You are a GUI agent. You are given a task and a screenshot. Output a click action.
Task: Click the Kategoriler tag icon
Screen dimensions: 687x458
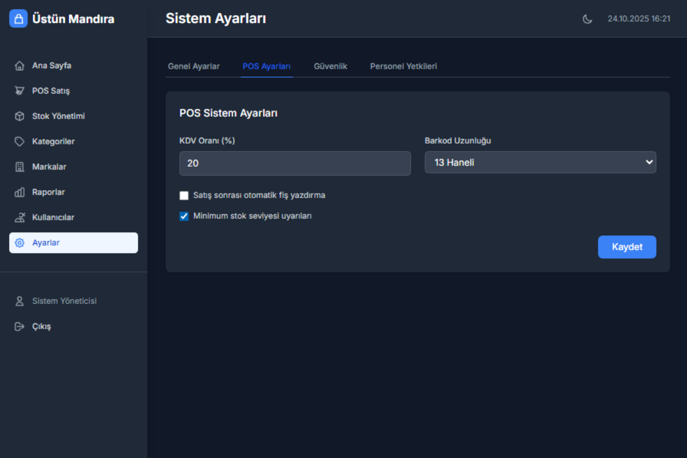coord(19,141)
